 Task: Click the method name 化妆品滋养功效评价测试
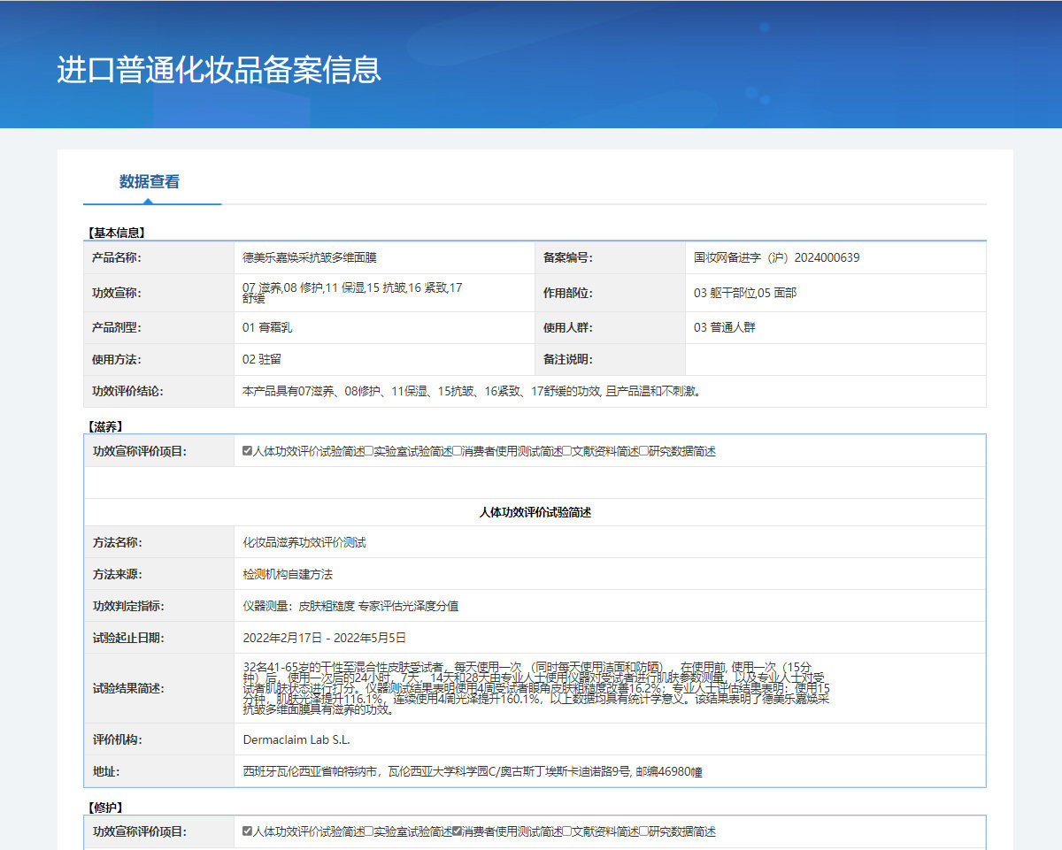(304, 542)
